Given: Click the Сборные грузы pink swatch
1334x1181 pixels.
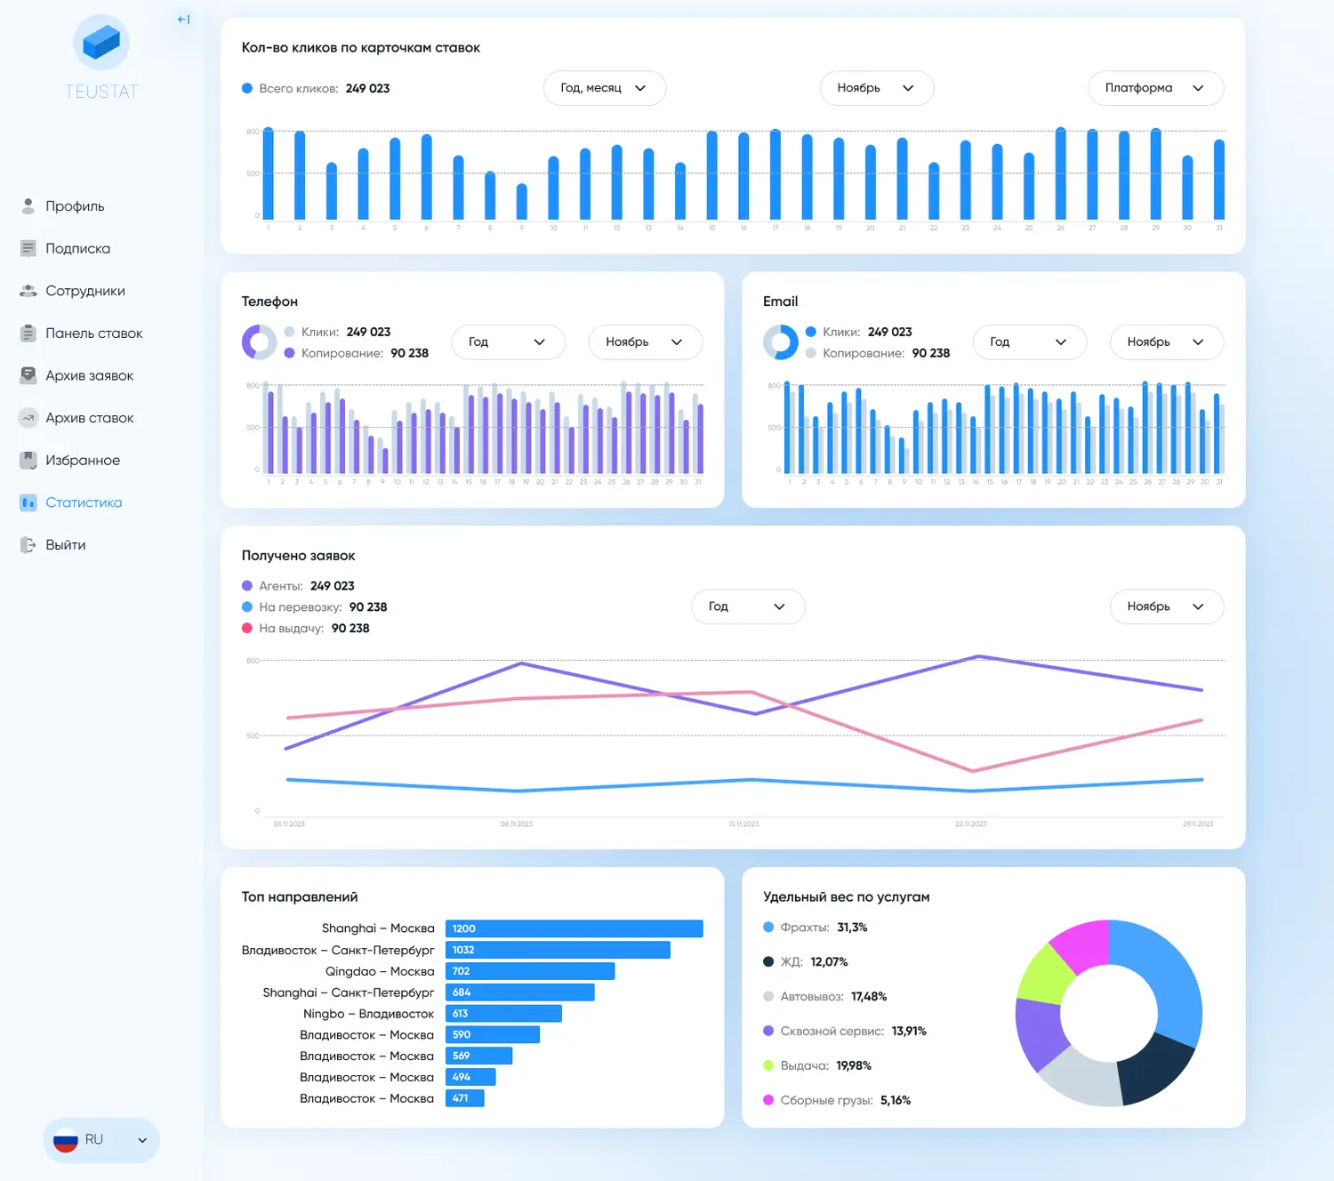Looking at the screenshot, I should [x=768, y=1101].
